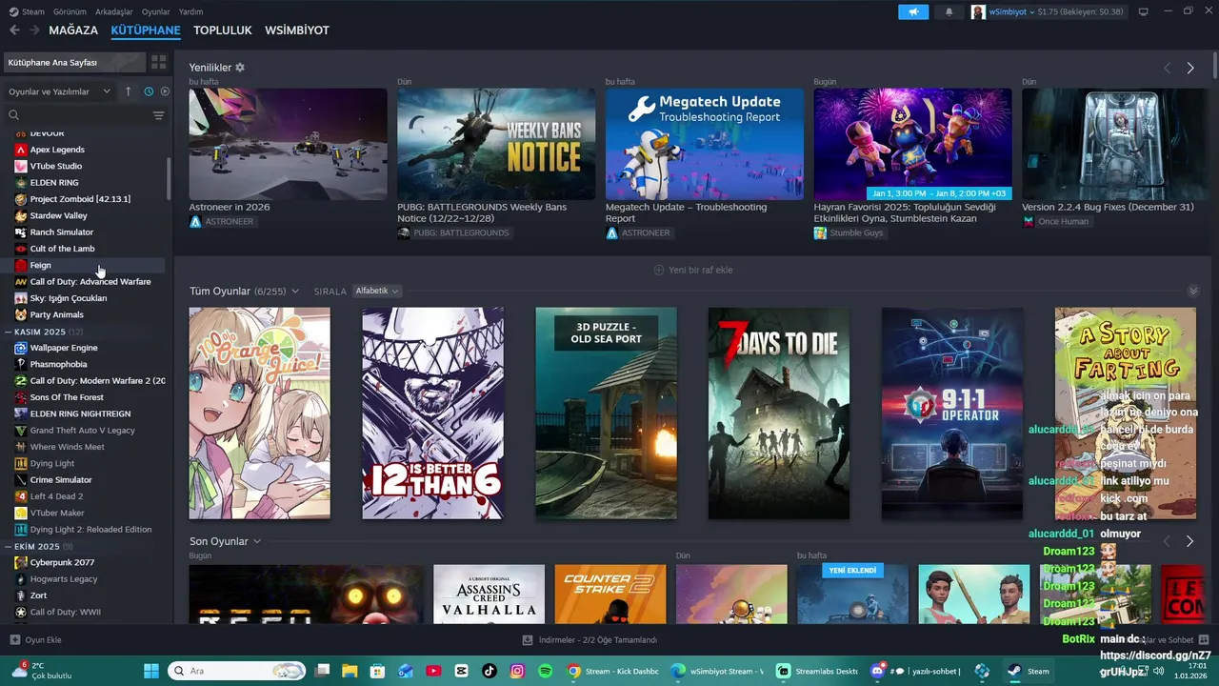
Task: Click the Party Animals game icon
Action: pyautogui.click(x=21, y=314)
